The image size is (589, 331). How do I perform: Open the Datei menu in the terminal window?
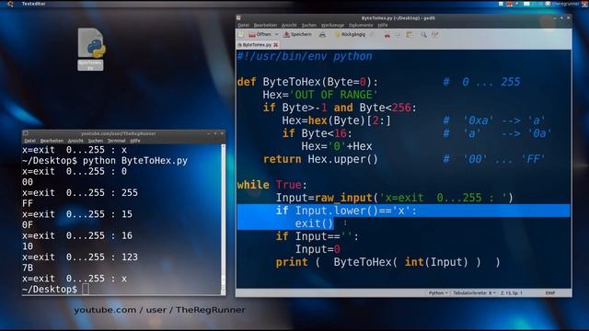29,141
